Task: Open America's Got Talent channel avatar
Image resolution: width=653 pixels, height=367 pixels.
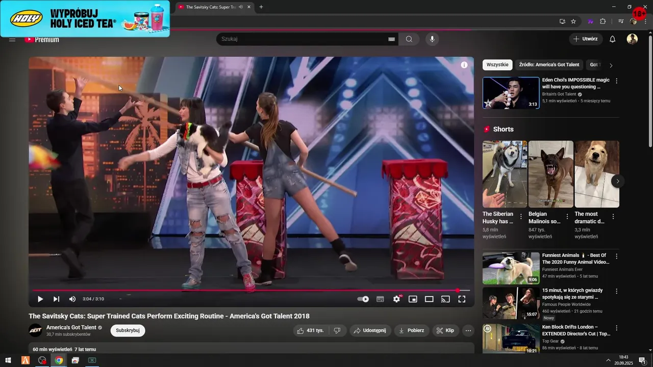Action: 35,330
